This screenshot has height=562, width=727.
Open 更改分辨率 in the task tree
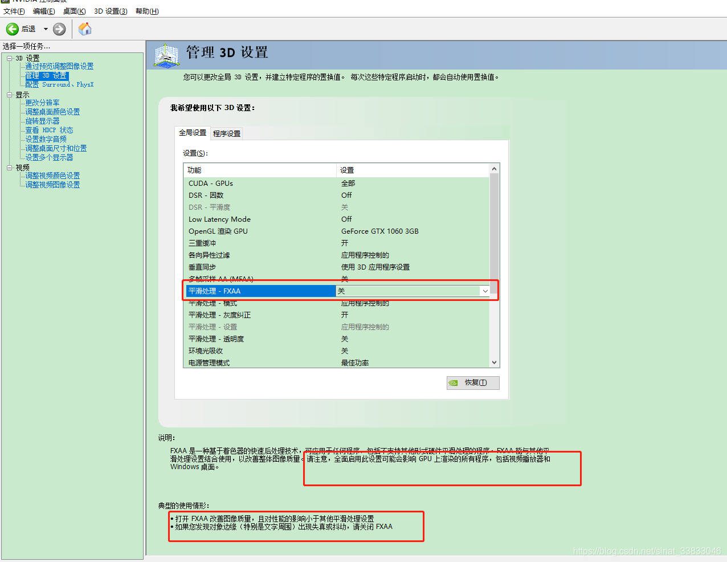(42, 103)
